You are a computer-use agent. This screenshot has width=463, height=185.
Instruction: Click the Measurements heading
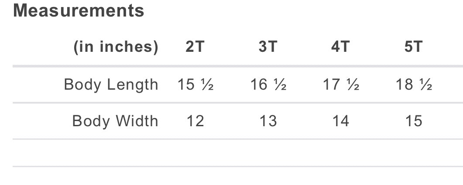pyautogui.click(x=79, y=11)
